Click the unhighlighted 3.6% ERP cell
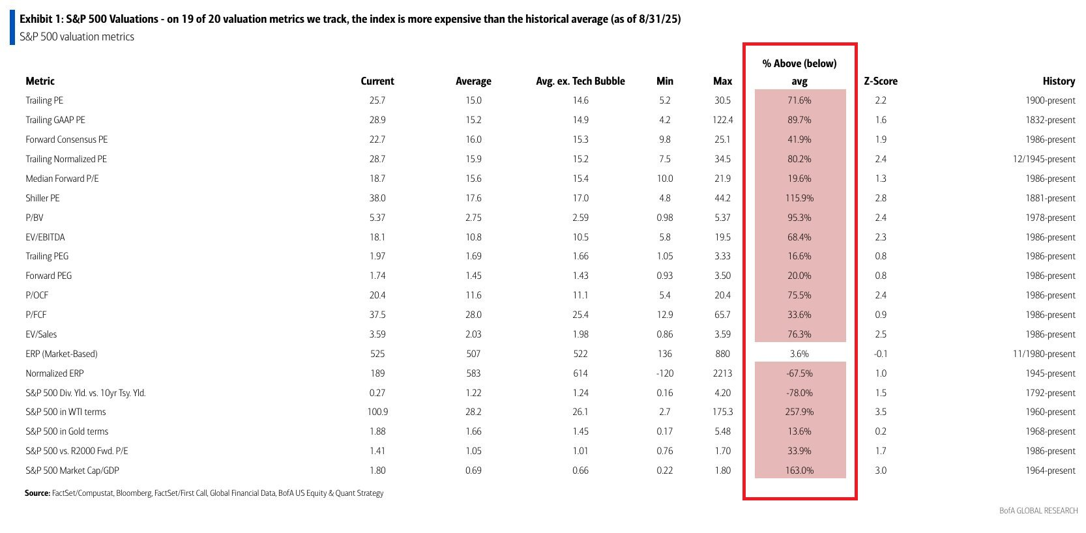1086x533 pixels. pyautogui.click(x=800, y=354)
